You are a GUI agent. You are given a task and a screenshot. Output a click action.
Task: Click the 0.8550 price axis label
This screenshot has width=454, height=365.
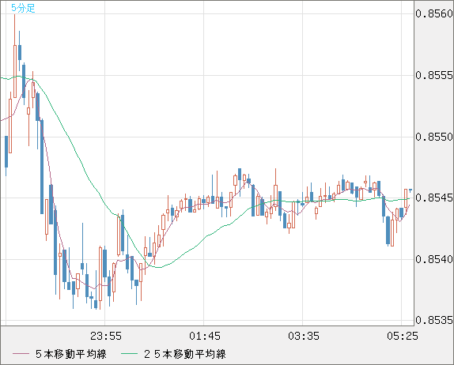(x=434, y=137)
